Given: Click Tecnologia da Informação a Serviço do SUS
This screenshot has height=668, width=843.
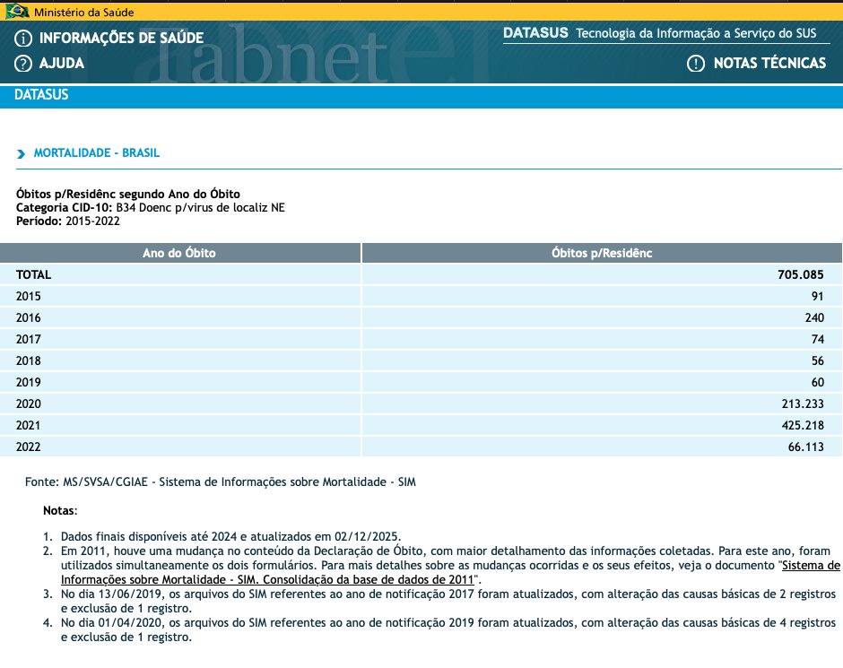Looking at the screenshot, I should [x=696, y=33].
